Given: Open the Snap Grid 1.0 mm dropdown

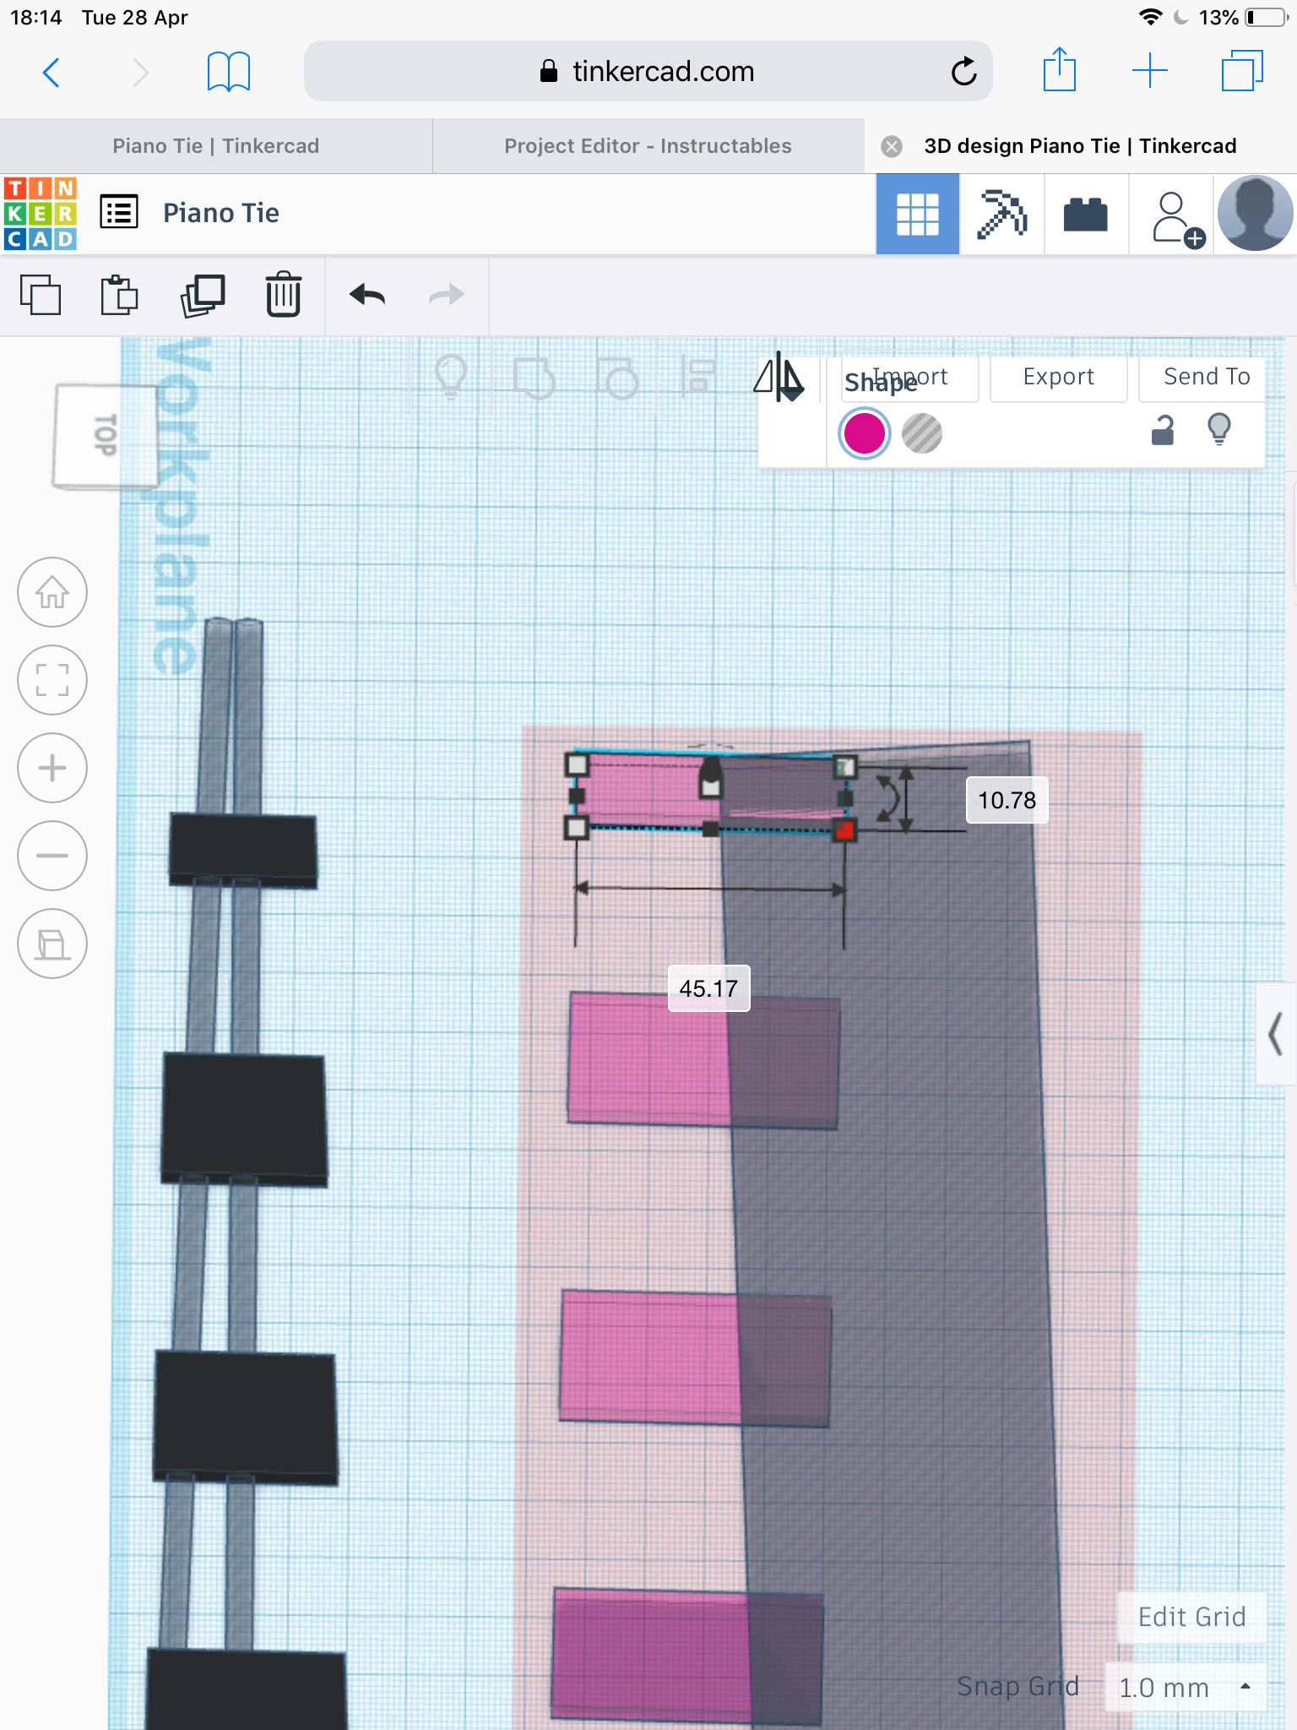Looking at the screenshot, I should coord(1186,1687).
